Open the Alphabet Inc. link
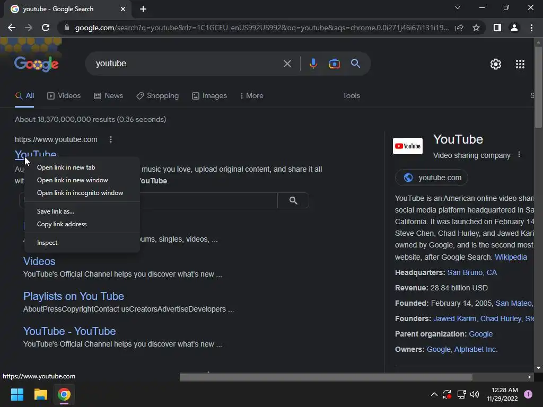 click(x=476, y=349)
